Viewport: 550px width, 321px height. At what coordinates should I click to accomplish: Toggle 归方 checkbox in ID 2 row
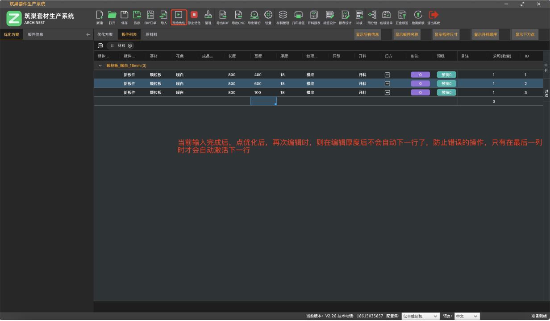point(387,84)
